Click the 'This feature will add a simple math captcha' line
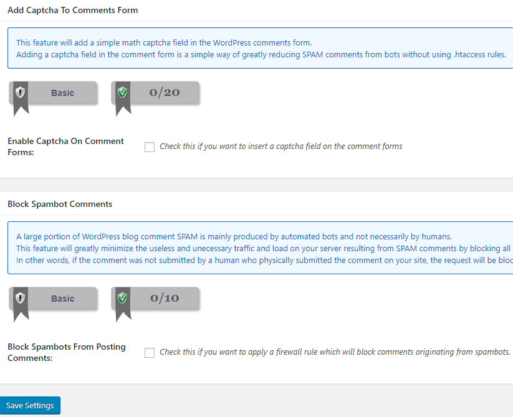Viewport: 513px width, 417px height. (x=164, y=43)
